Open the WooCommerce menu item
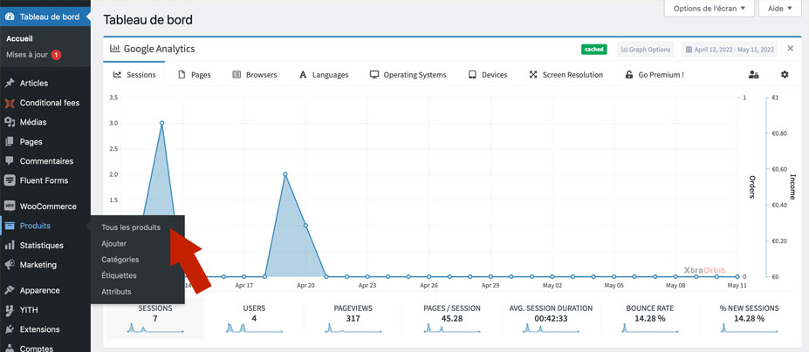 pyautogui.click(x=48, y=206)
